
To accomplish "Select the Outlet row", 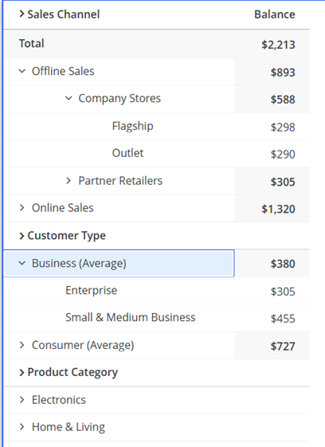I will point(157,153).
